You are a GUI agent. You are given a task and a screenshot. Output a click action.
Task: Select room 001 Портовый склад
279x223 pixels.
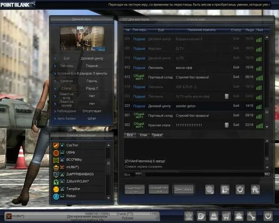click(x=193, y=115)
